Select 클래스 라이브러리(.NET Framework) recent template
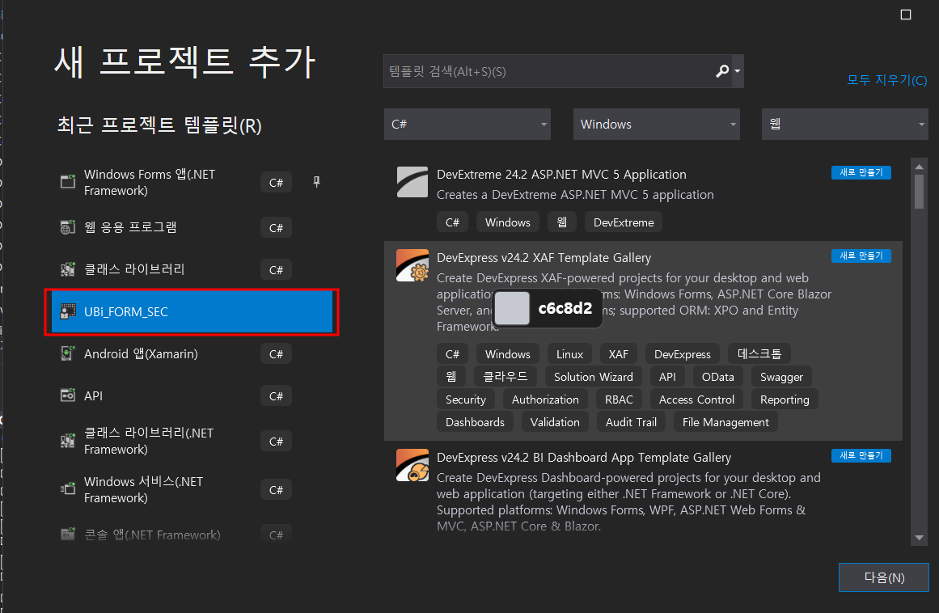 192,442
